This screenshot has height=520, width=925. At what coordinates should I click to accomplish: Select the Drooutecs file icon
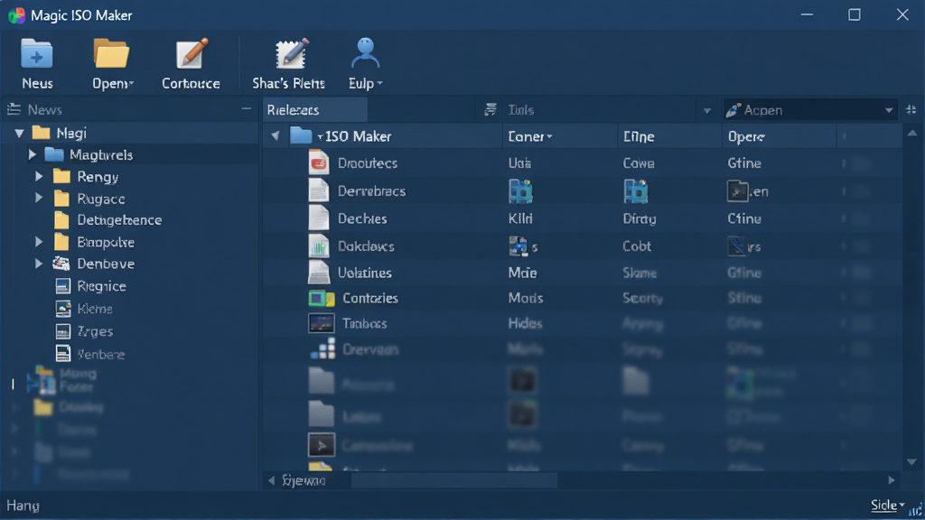319,162
